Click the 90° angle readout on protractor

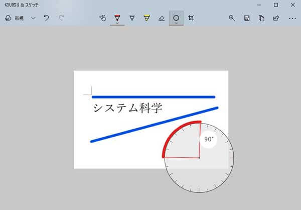pyautogui.click(x=209, y=139)
